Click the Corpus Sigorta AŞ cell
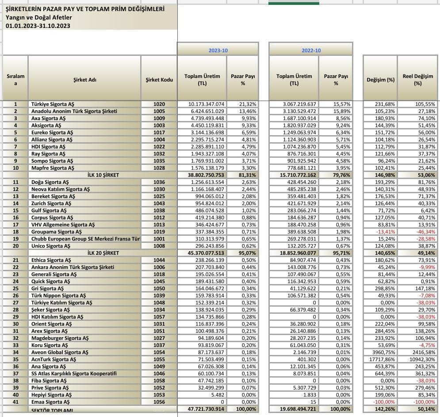This screenshot has width=440, height=417. tap(84, 218)
